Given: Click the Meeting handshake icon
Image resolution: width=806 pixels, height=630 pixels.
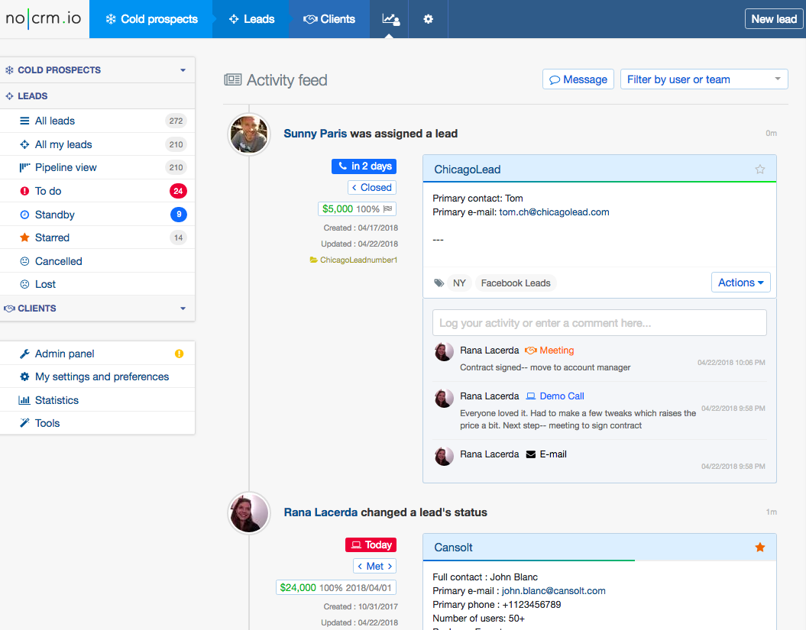Looking at the screenshot, I should pos(530,351).
